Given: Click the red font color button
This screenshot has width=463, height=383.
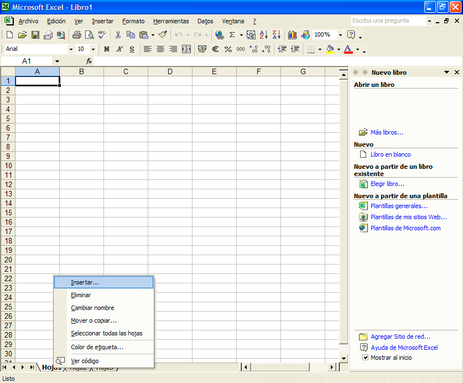Looking at the screenshot, I should pyautogui.click(x=348, y=49).
